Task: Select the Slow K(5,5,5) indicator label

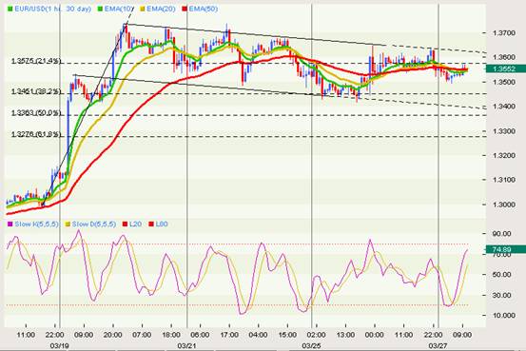Action: point(36,224)
